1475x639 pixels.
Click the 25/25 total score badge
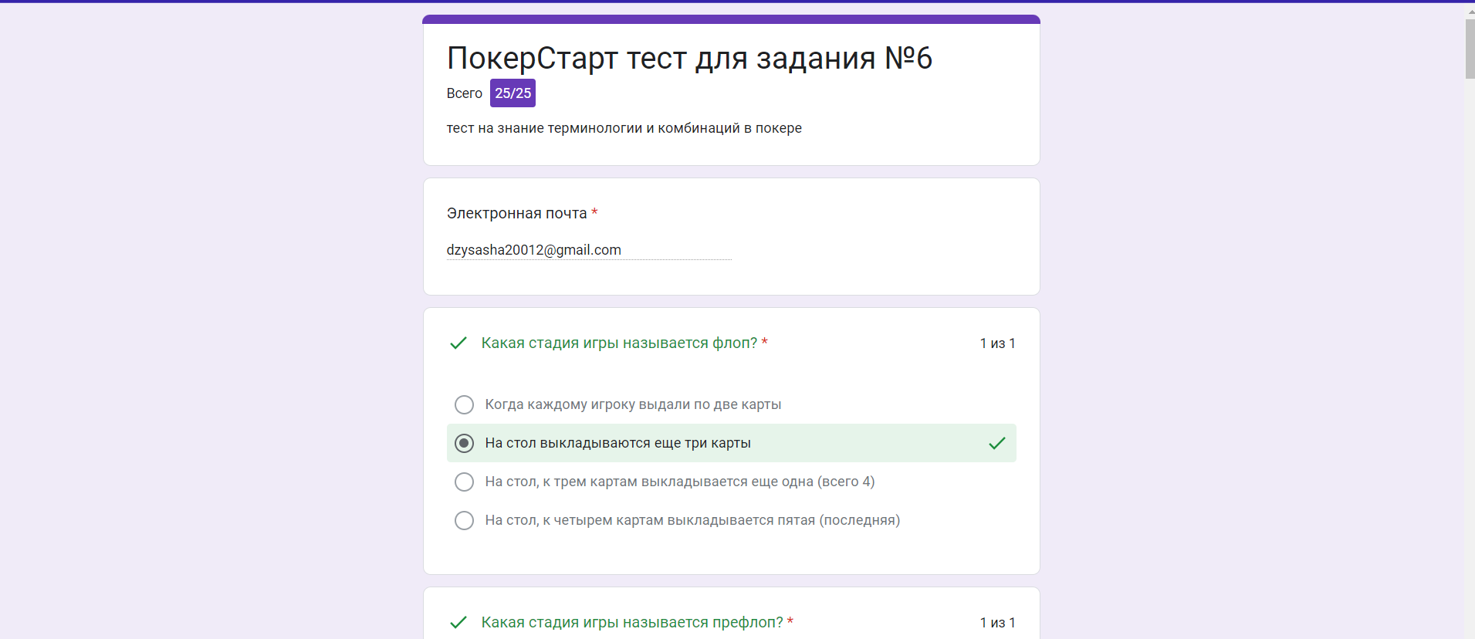[513, 93]
